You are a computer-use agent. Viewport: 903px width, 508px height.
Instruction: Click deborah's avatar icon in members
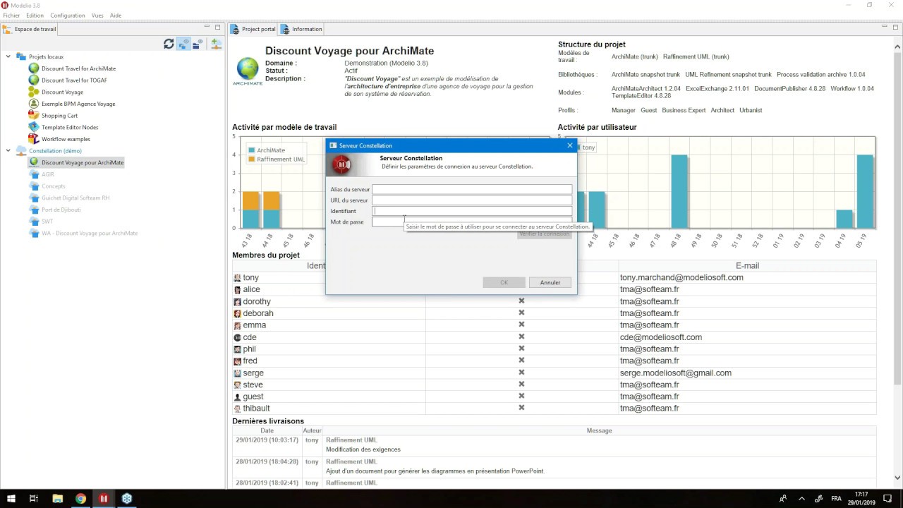[x=238, y=313]
